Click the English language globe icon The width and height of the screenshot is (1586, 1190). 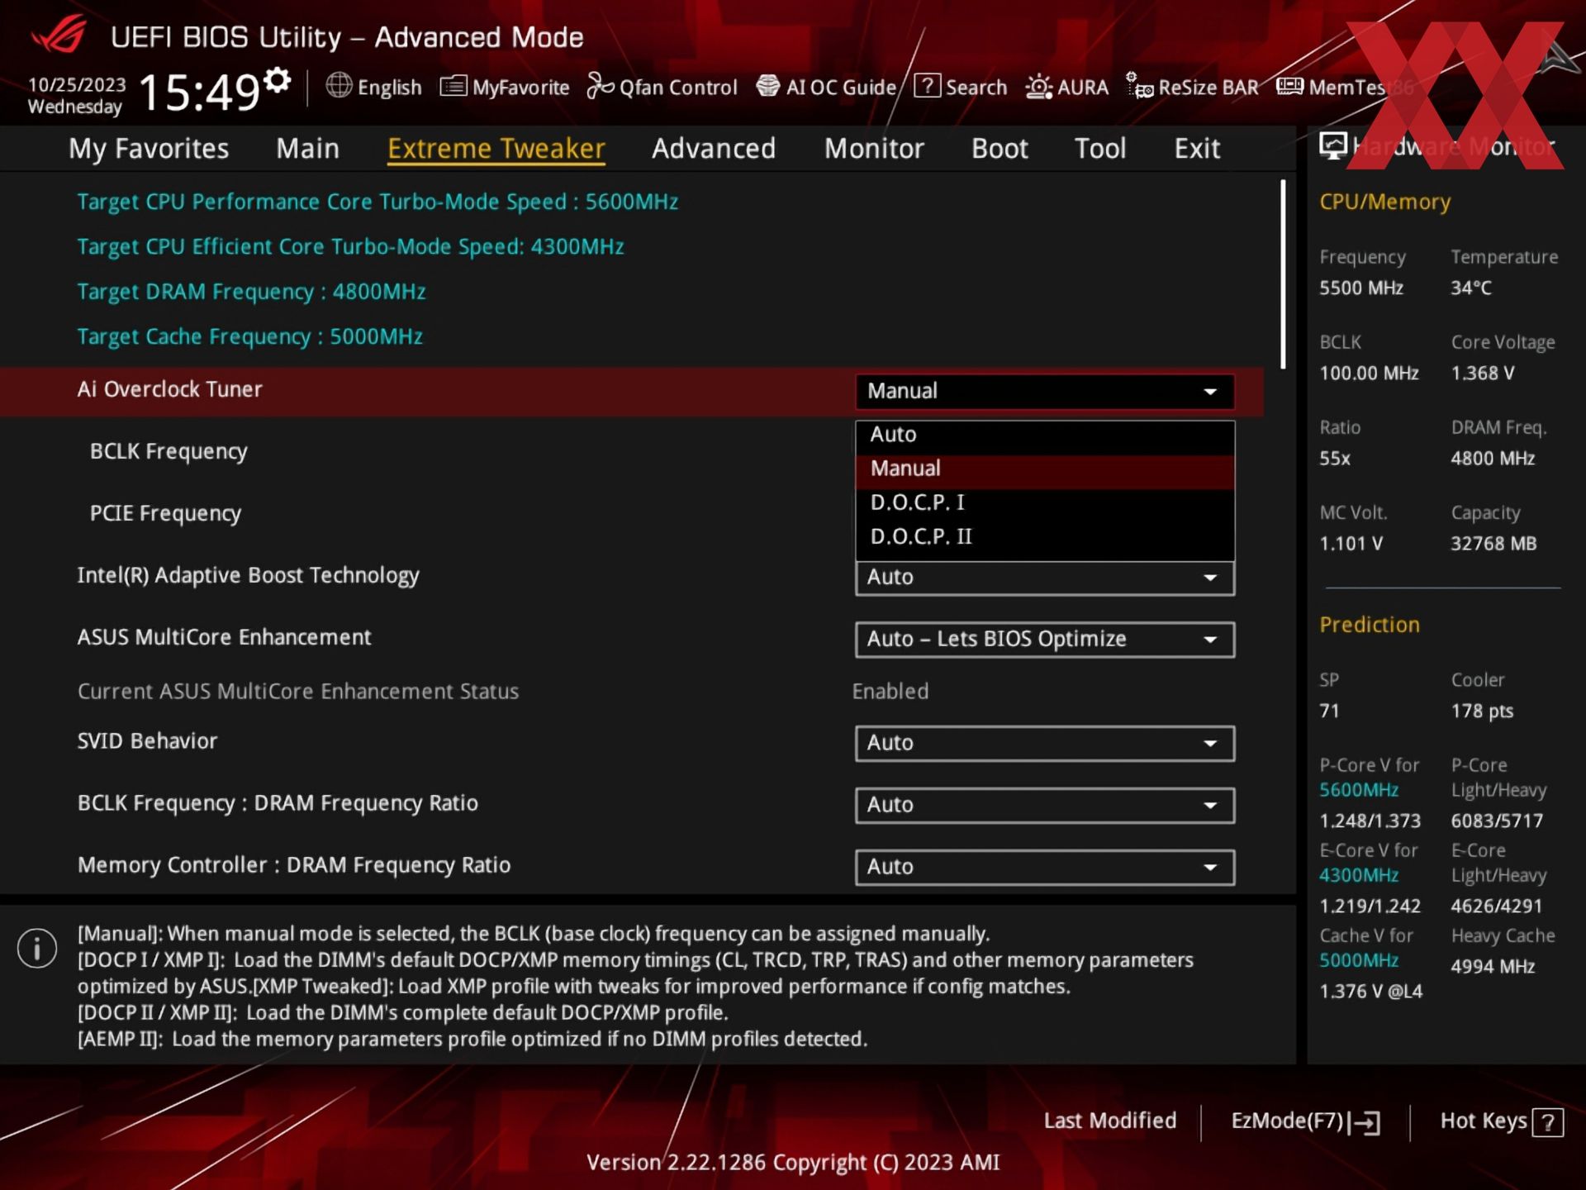[x=339, y=85]
